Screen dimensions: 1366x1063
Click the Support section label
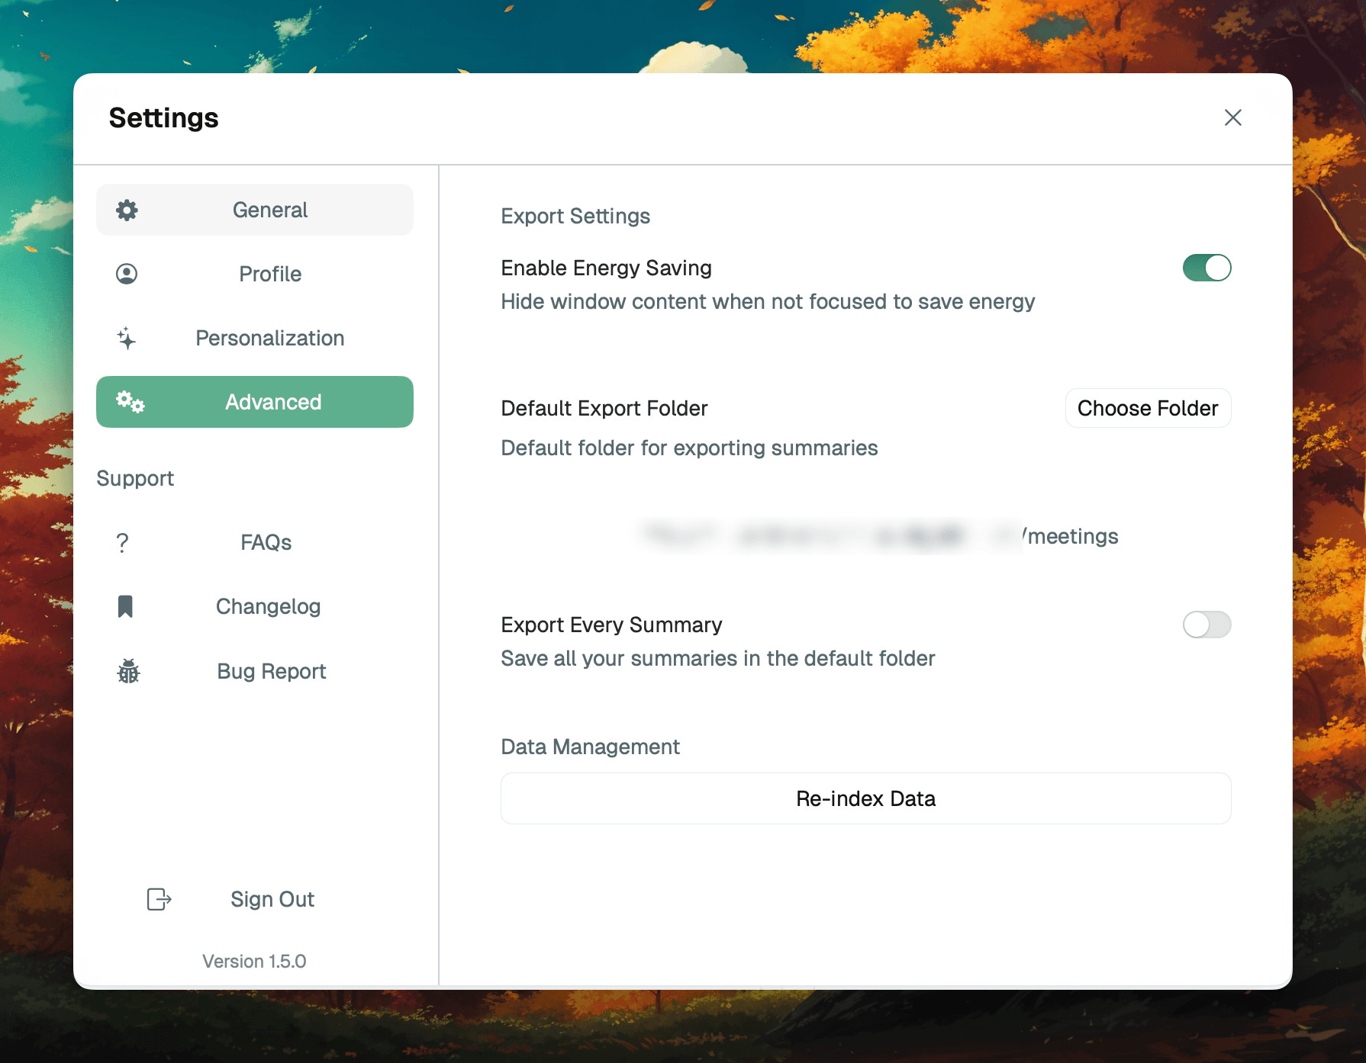click(135, 478)
